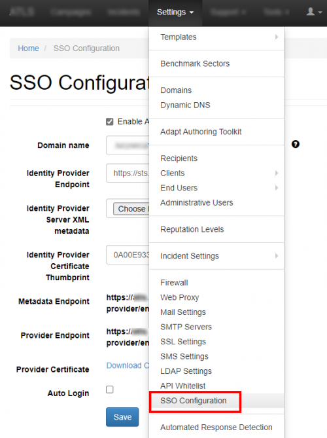The height and width of the screenshot is (438, 327).
Task: Expand the Templates submenu arrow
Action: click(277, 37)
